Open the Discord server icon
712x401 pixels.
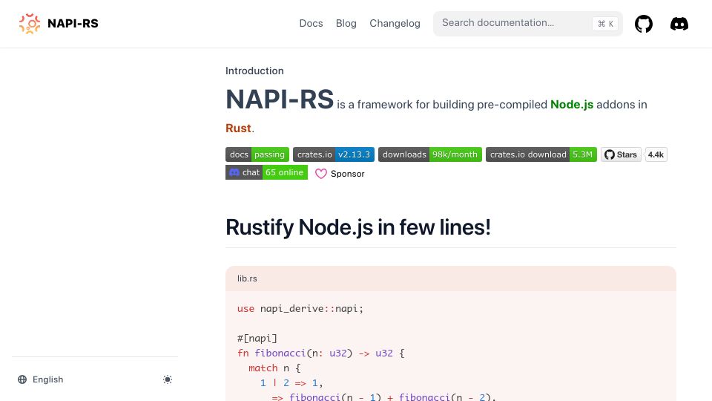(x=679, y=24)
